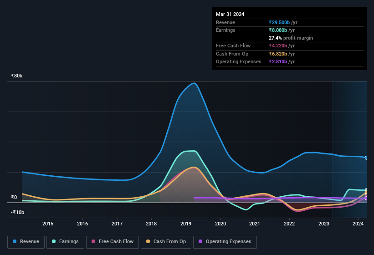
Task: Select the 2019 x-axis label
Action: point(186,224)
